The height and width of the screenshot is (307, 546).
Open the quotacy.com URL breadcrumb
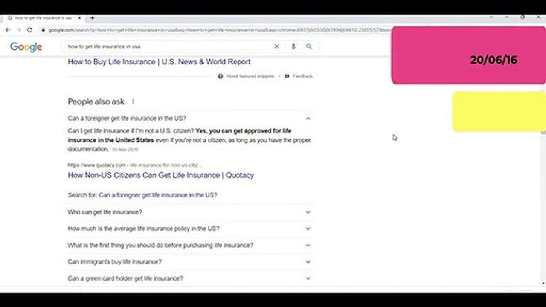coord(134,165)
